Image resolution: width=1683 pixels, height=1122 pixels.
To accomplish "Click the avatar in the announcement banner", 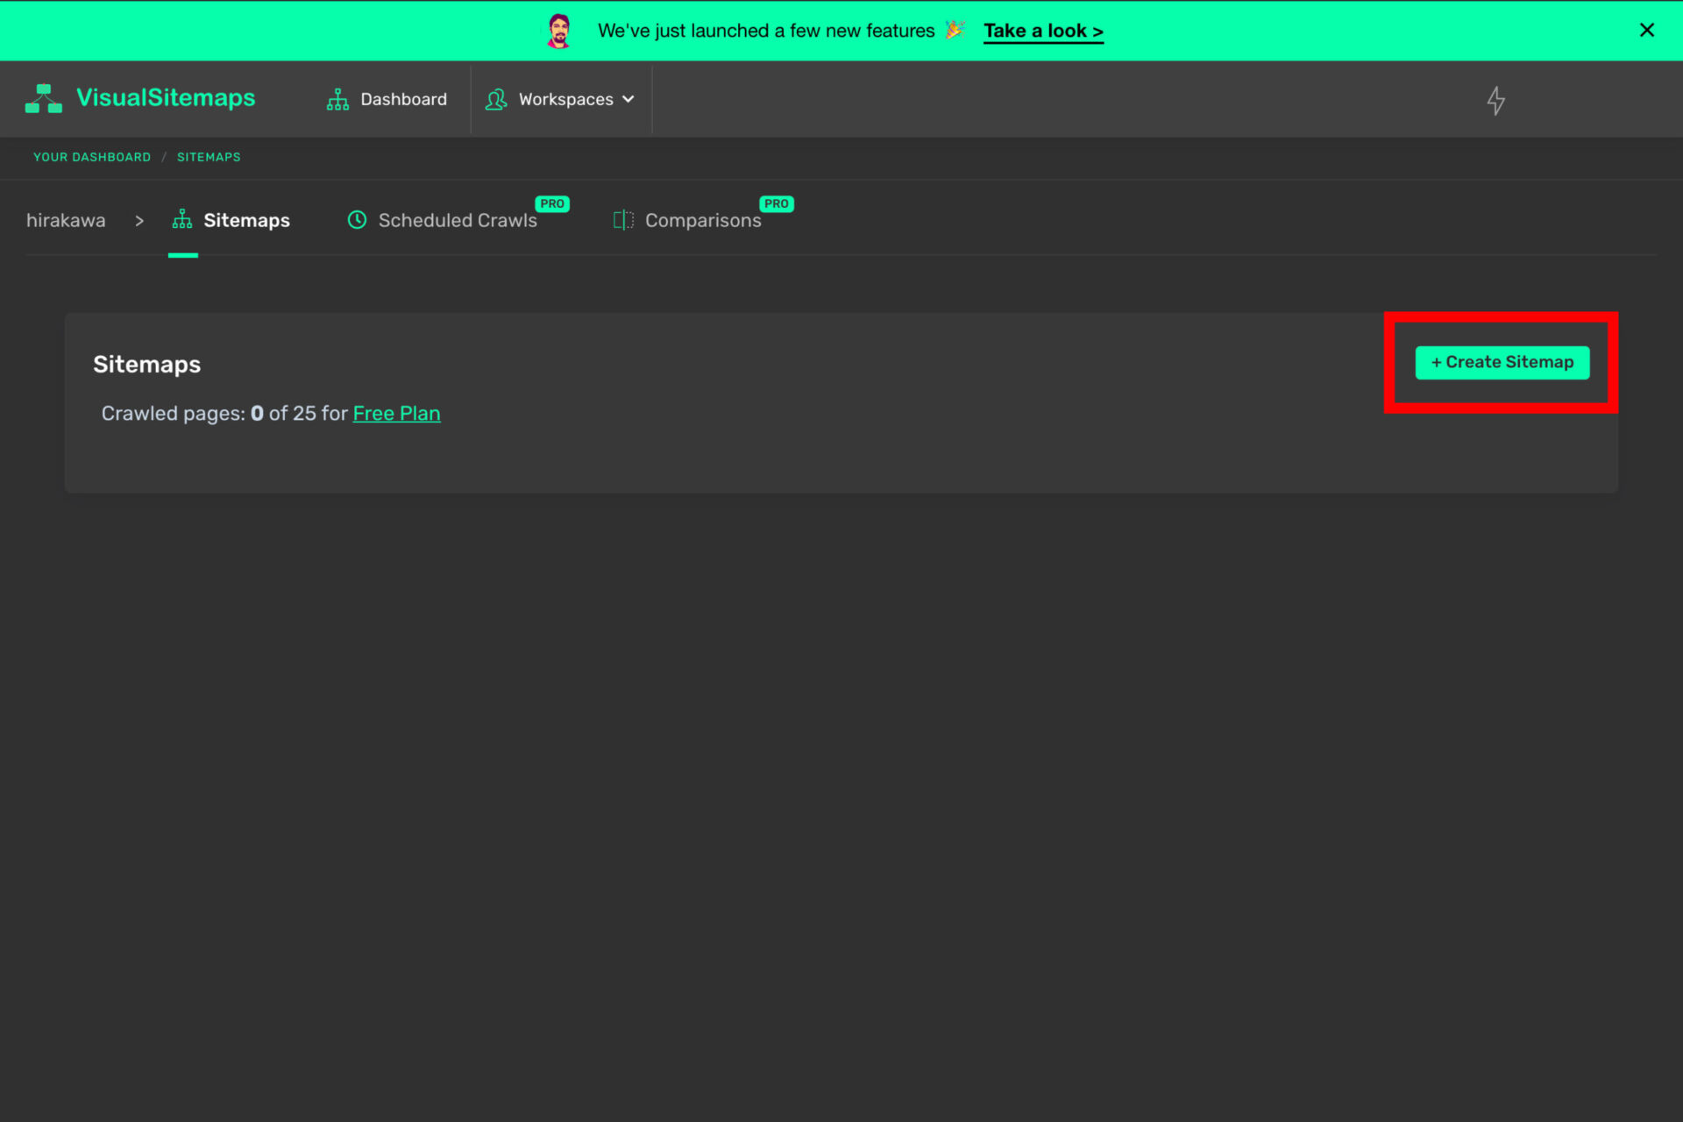I will (x=559, y=31).
